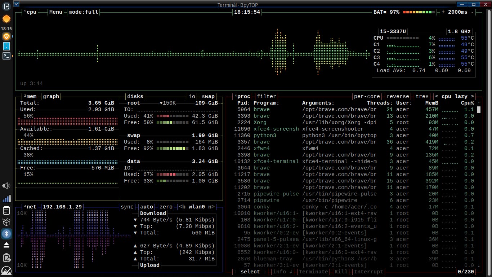492x277 pixels.
Task: Select the conky process row
Action: (x=354, y=207)
